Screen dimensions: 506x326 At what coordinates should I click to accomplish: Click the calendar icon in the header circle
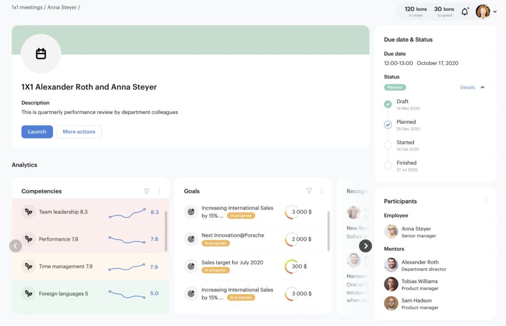pyautogui.click(x=41, y=53)
